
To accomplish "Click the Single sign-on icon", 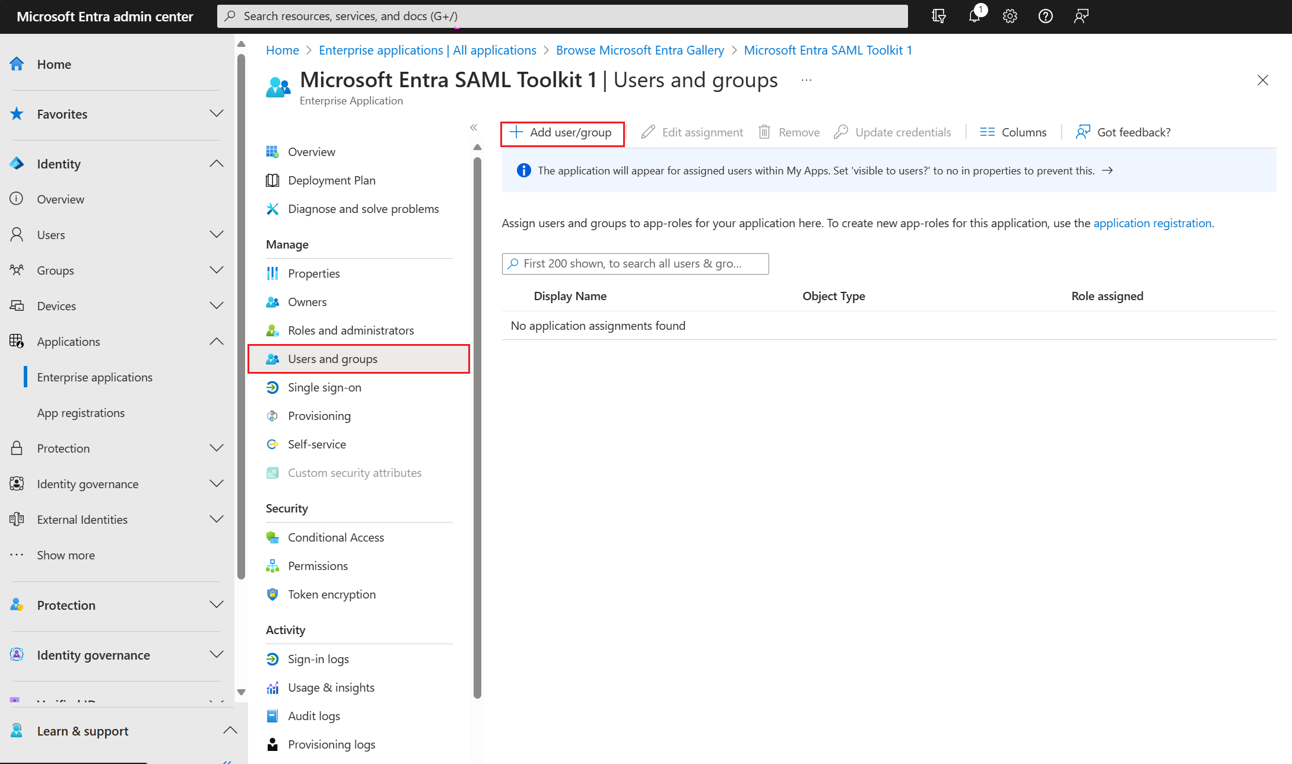I will [x=272, y=386].
